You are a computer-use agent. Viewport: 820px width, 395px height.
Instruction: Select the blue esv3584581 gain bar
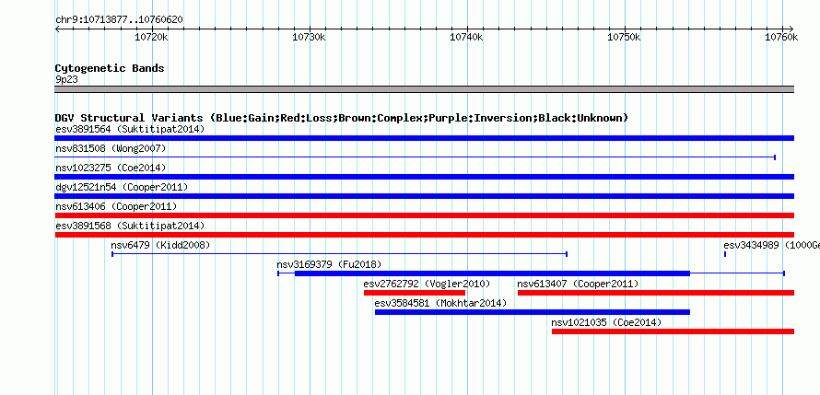pos(533,312)
